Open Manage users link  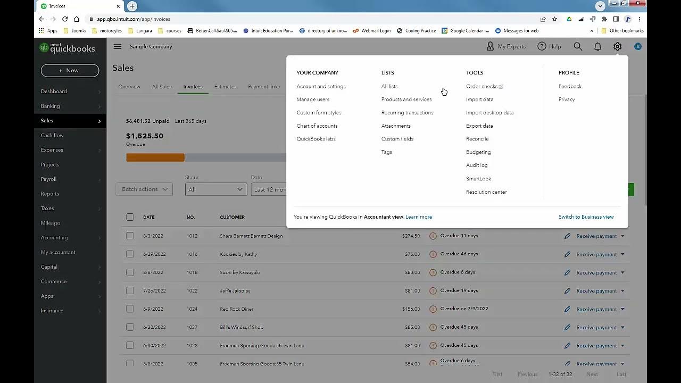pyautogui.click(x=313, y=99)
